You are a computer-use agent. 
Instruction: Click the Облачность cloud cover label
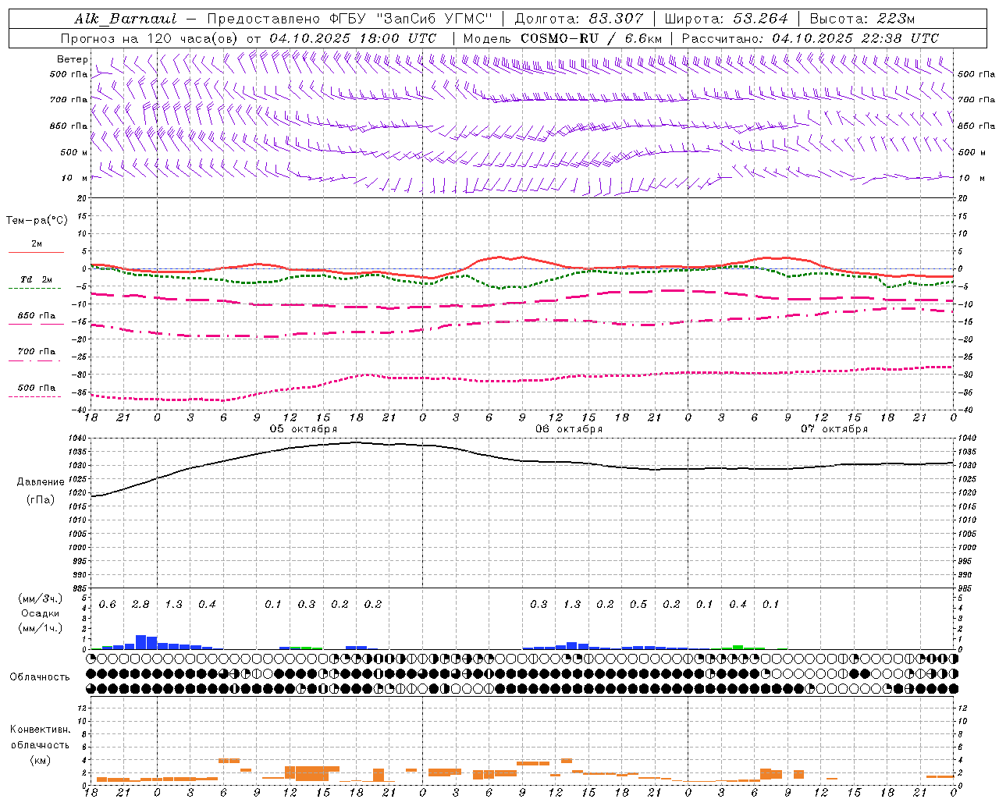40,676
